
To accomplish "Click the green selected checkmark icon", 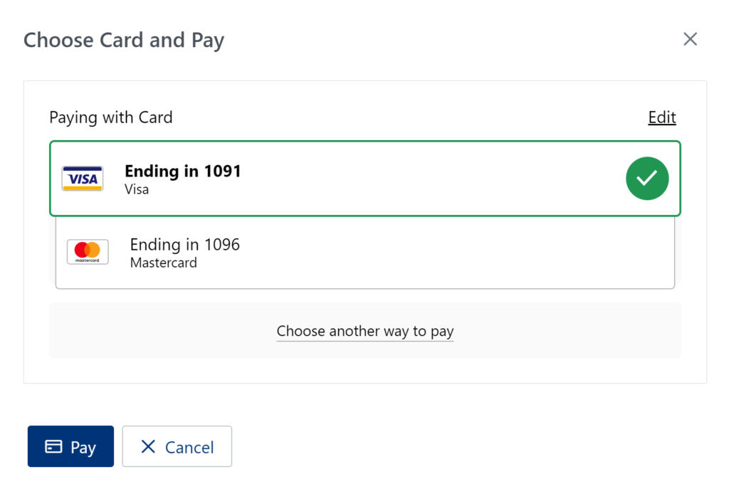I will click(x=647, y=179).
